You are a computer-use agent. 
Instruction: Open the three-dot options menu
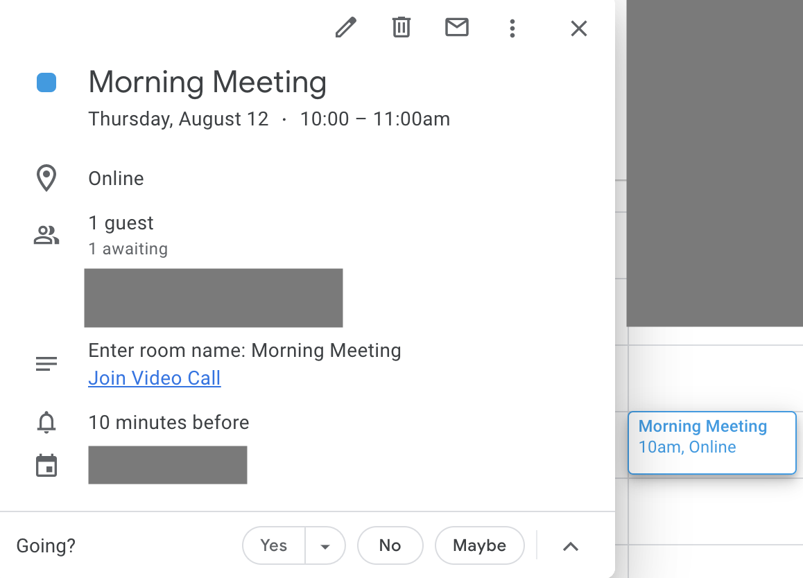coord(512,28)
